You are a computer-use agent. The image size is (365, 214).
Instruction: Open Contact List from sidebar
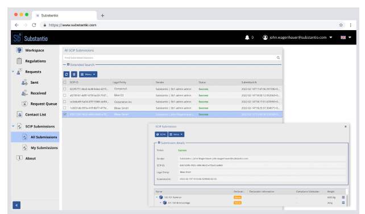(36, 114)
